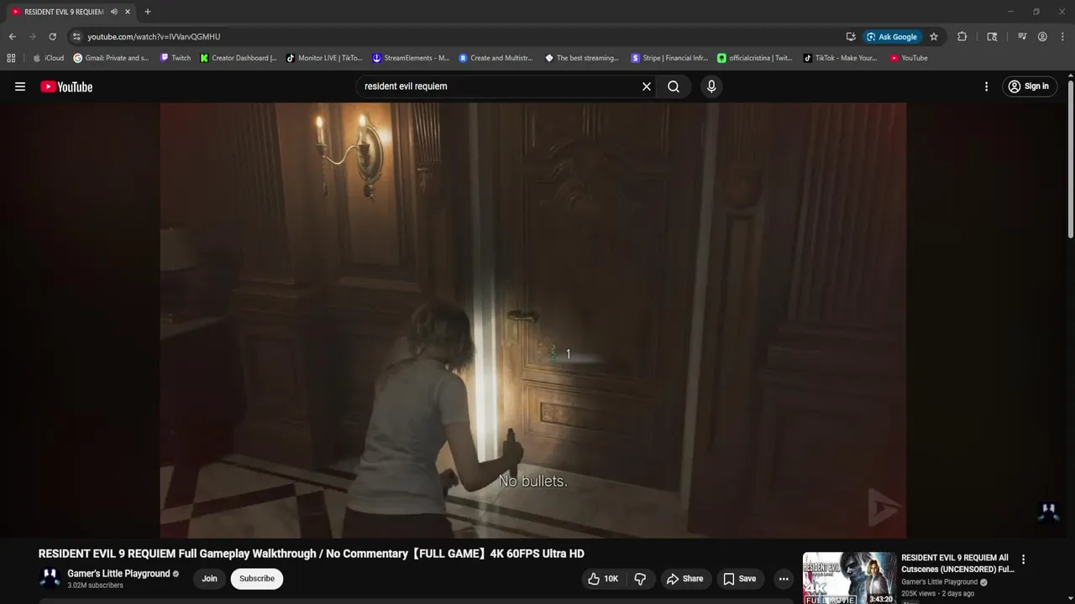Run search with the magnifying glass button
This screenshot has width=1075, height=604.
pyautogui.click(x=674, y=86)
